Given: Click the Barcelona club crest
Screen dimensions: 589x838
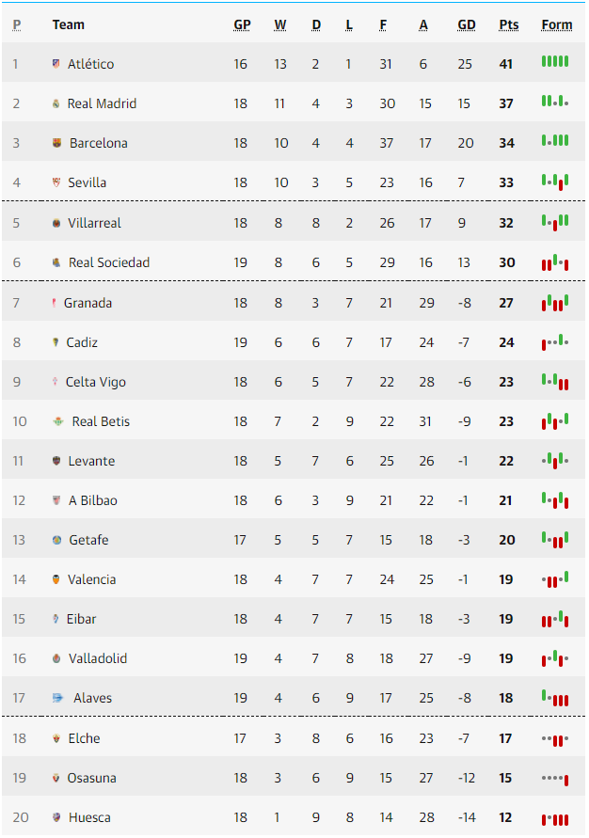Looking at the screenshot, I should 56,143.
